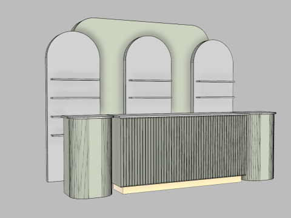The height and width of the screenshot is (218, 291).
Task: Select the top shelf in the left arch
Action: 75,79
